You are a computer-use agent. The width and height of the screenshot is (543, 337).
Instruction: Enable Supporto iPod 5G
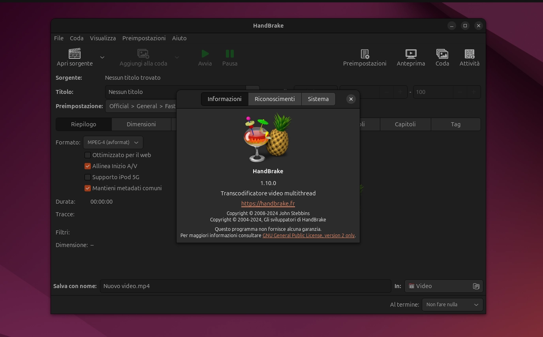[87, 177]
